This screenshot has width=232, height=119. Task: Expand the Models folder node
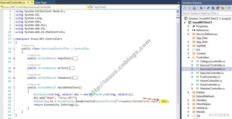click(x=188, y=112)
